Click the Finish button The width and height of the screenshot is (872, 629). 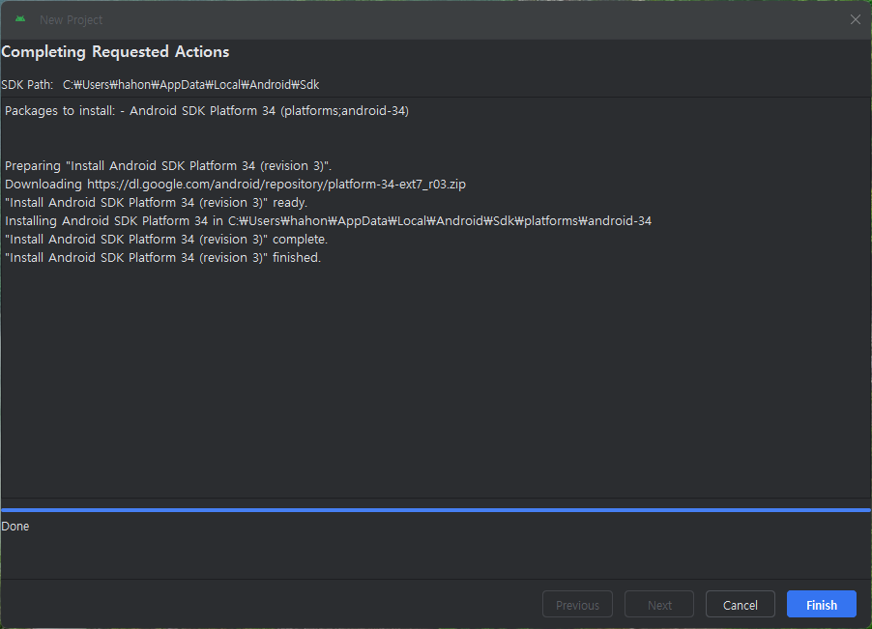pyautogui.click(x=821, y=604)
